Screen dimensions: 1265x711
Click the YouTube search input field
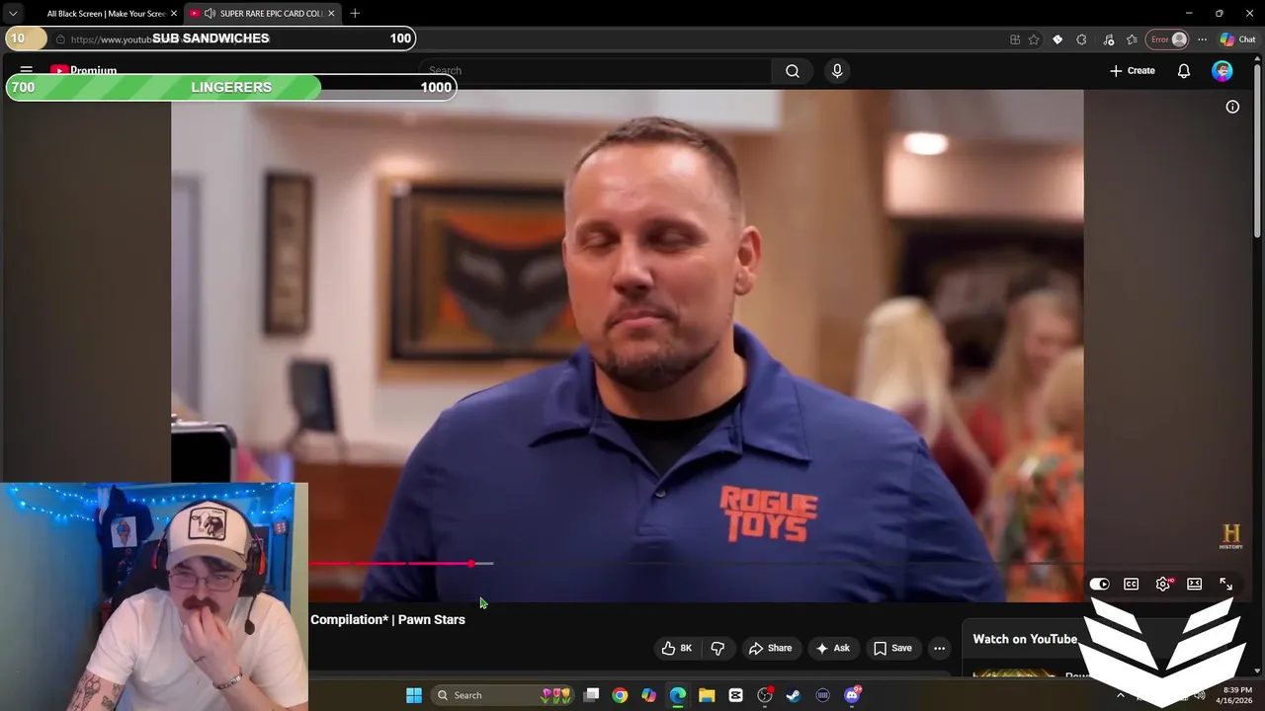(595, 71)
